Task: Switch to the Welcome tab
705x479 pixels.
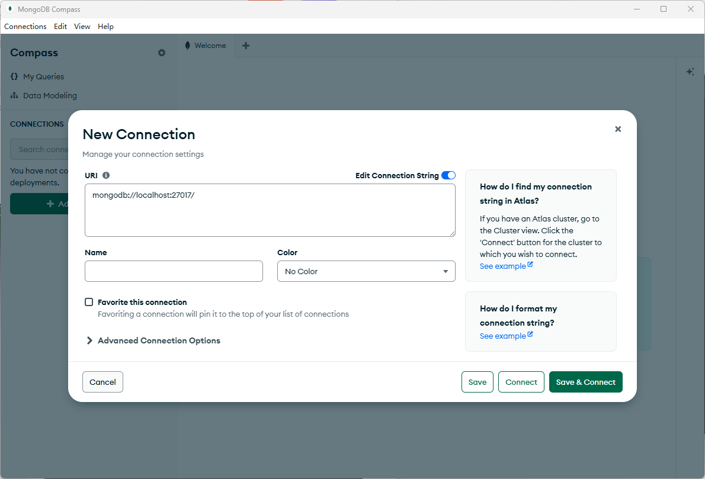Action: 206,45
